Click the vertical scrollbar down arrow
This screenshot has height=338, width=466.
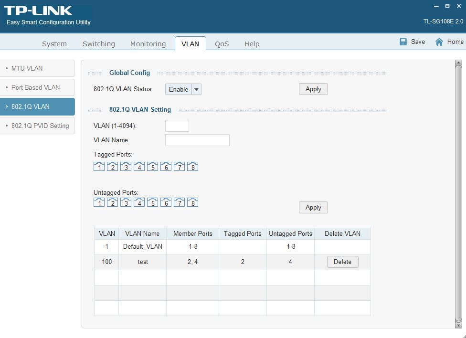tap(458, 325)
